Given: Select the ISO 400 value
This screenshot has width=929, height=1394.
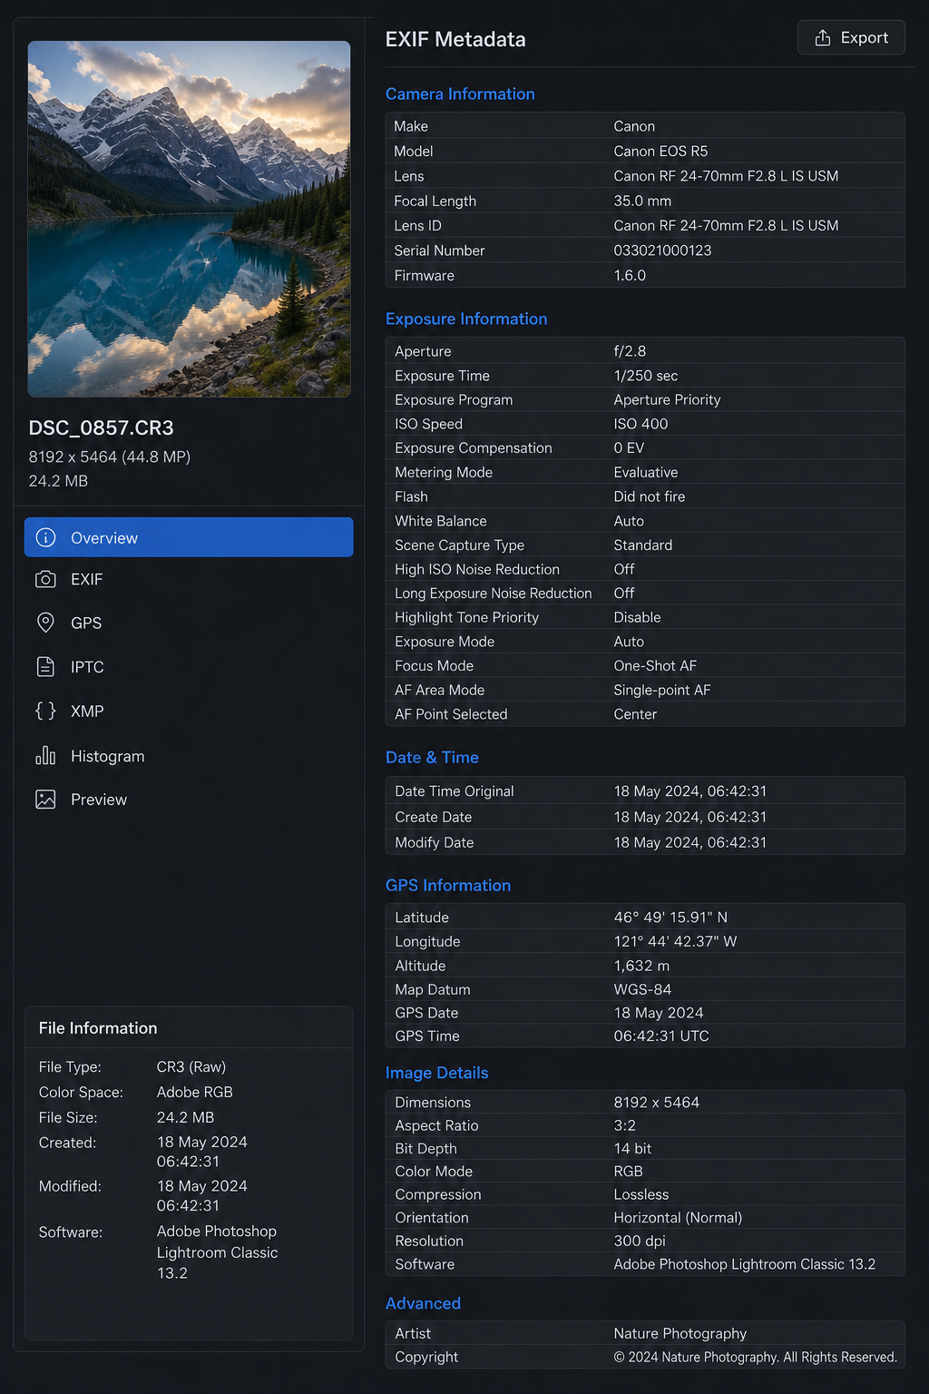Looking at the screenshot, I should pos(641,424).
